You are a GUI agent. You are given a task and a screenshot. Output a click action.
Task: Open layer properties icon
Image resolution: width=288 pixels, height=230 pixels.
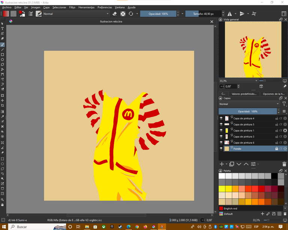click(x=253, y=164)
